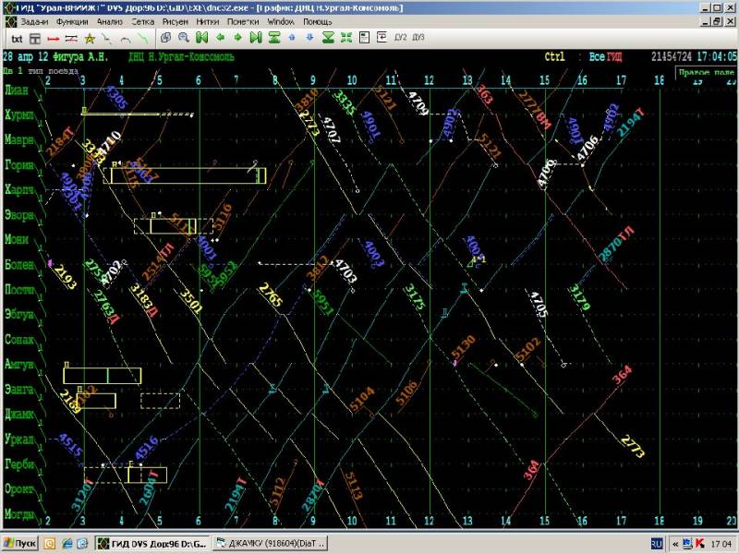
Task: Click the yellow star toolbar icon
Action: 90,38
